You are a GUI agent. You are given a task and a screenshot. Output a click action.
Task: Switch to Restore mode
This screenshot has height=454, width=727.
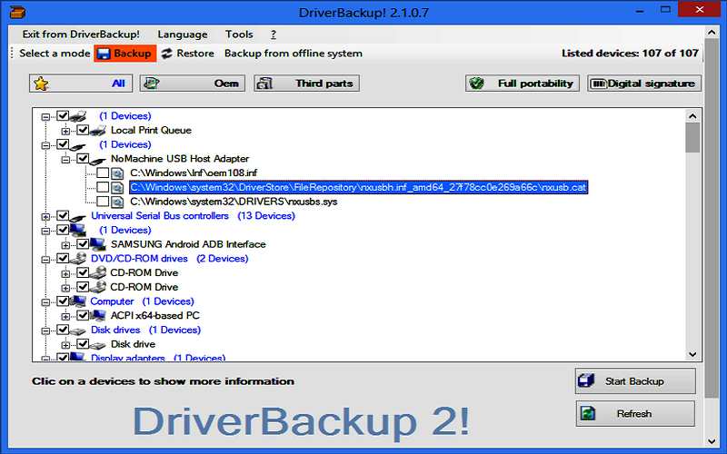188,54
